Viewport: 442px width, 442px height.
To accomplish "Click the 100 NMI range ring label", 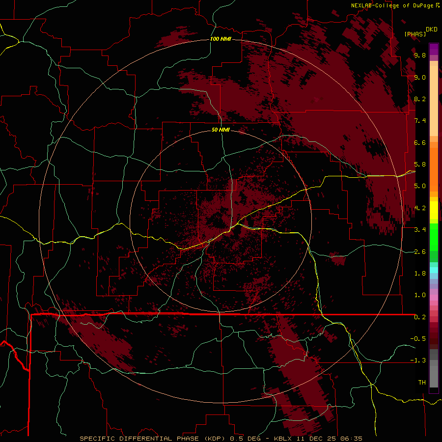I will [221, 39].
